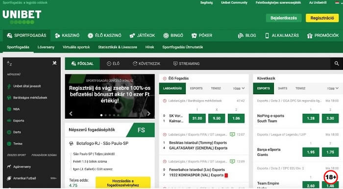Open the search magnifier icon

point(337,63)
